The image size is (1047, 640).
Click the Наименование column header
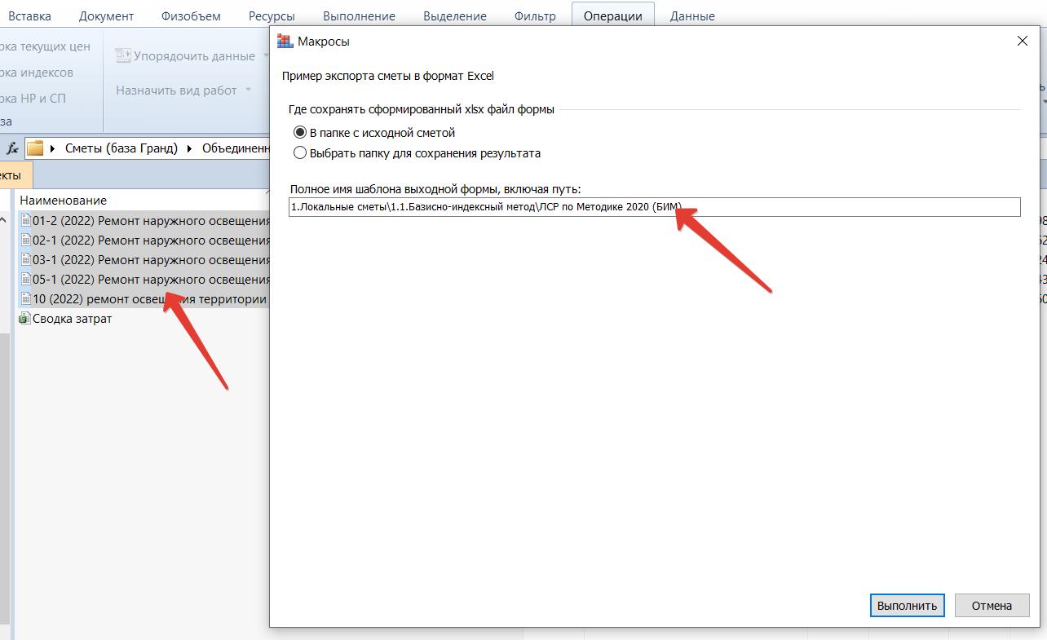(63, 201)
